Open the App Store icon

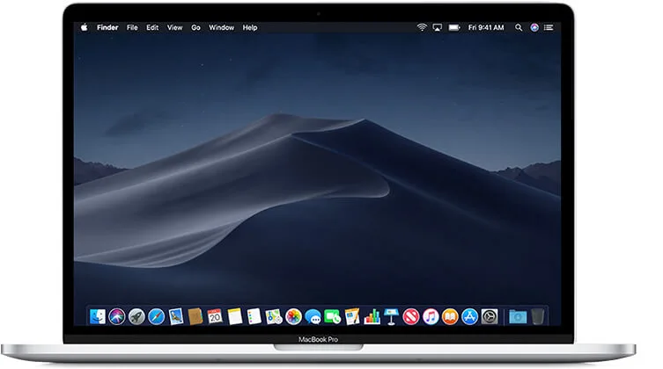point(469,316)
